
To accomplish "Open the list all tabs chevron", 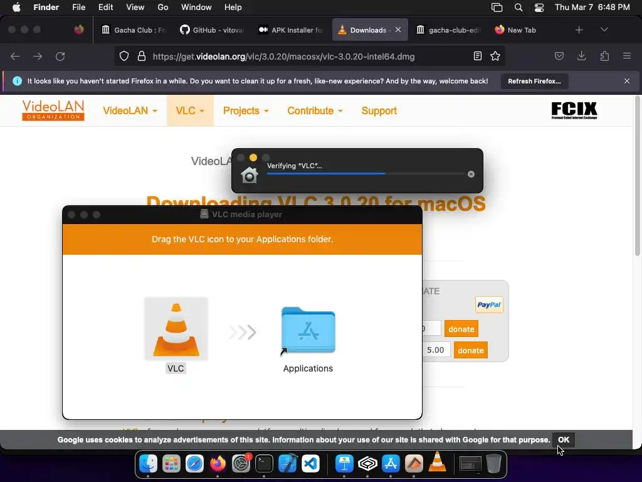I will [x=604, y=29].
